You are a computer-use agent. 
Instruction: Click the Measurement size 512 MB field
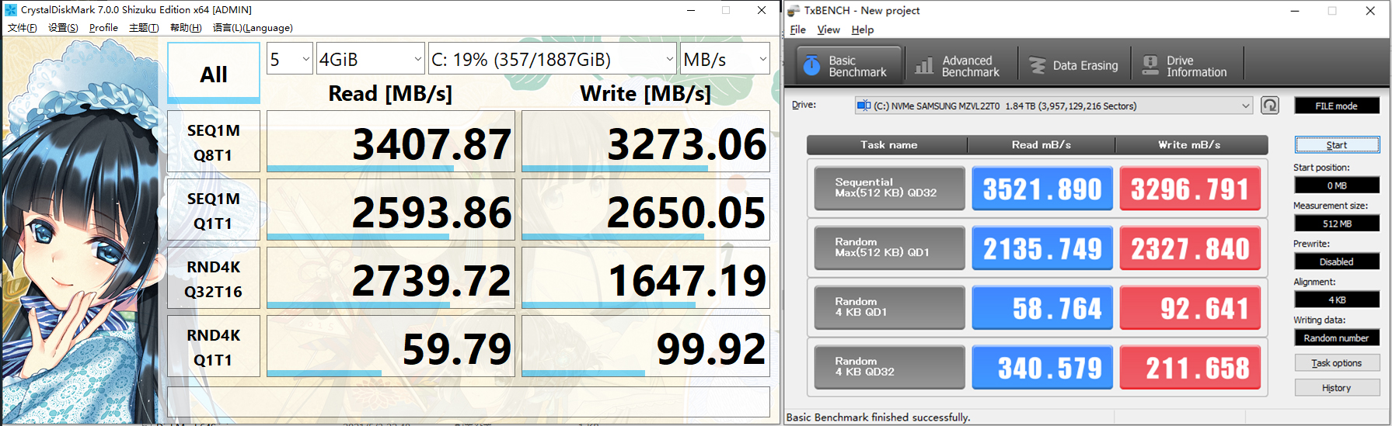tap(1337, 223)
